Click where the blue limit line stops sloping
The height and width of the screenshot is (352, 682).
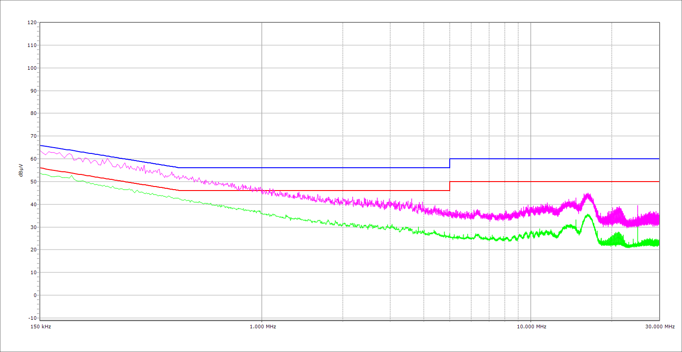point(179,168)
